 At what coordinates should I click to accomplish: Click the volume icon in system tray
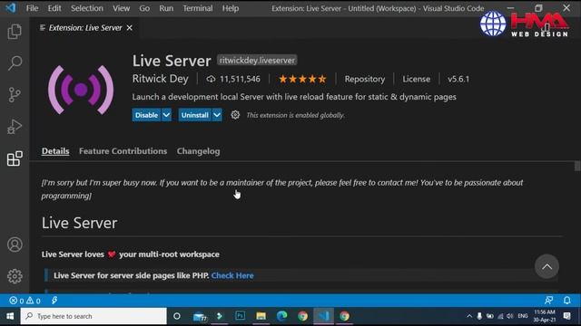tap(510, 316)
